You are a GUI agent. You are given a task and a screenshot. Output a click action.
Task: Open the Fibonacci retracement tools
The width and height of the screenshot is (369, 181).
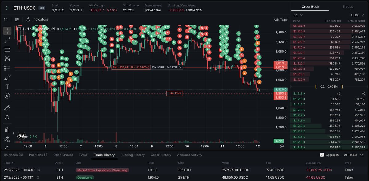[7, 49]
